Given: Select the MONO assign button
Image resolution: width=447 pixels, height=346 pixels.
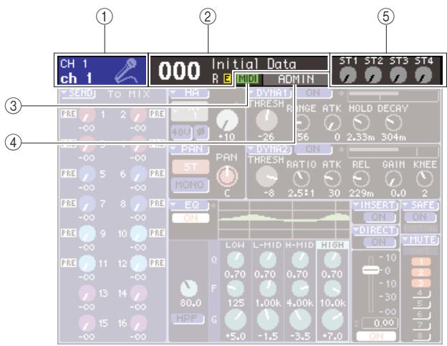Looking at the screenshot, I should 190,185.
